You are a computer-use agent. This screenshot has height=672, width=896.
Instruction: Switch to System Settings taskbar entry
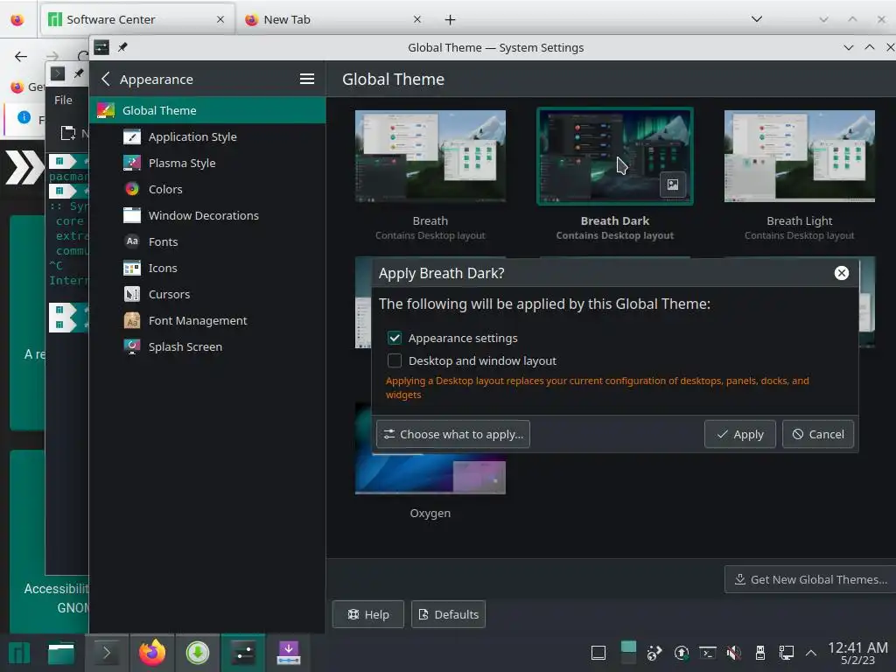pos(243,653)
